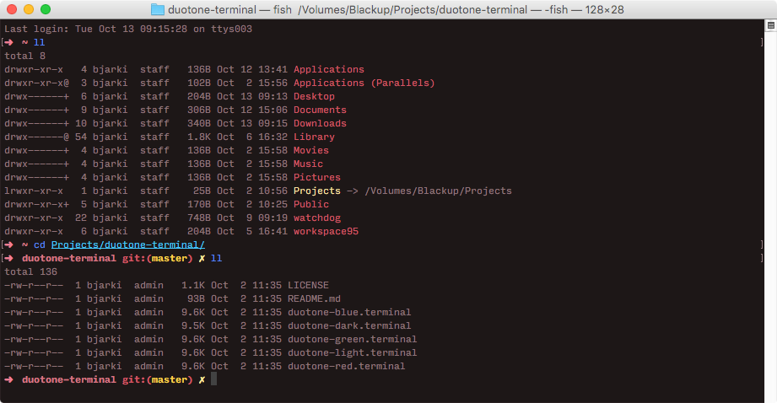Click duotone-dark.terminal file name
This screenshot has width=777, height=403.
349,325
